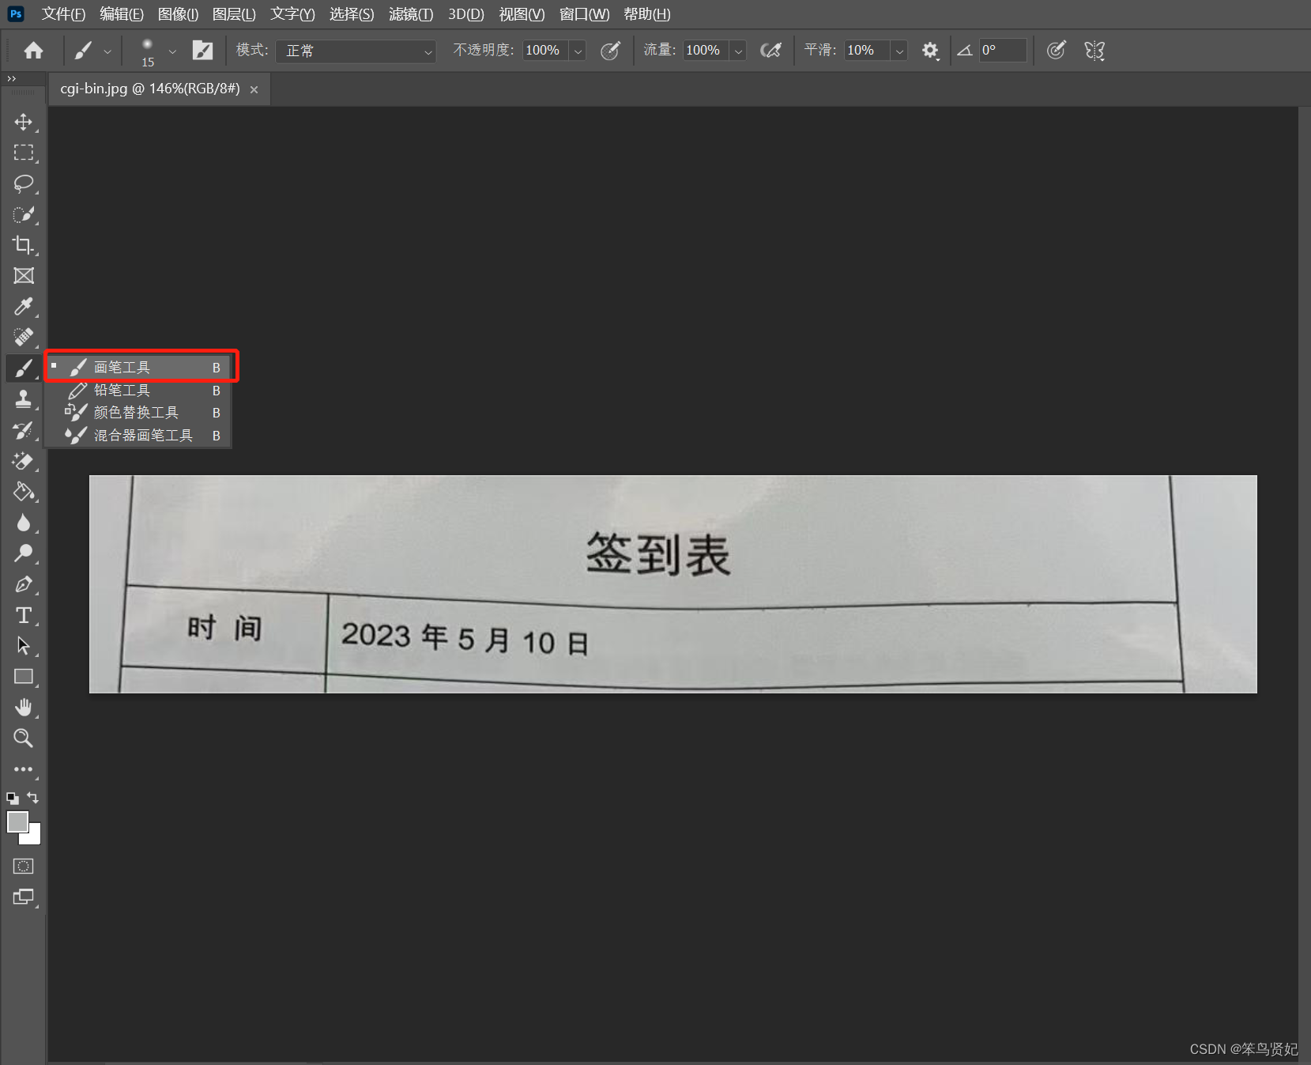Open the tool preset picker arrow
Image resolution: width=1311 pixels, height=1065 pixels.
coord(107,51)
